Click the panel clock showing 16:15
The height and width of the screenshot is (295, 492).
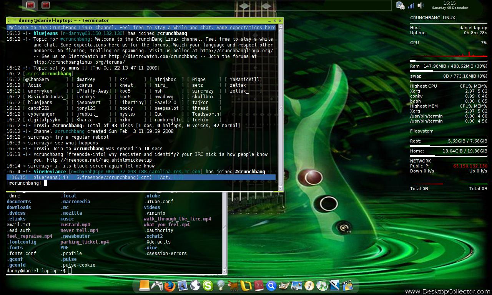(449, 3)
